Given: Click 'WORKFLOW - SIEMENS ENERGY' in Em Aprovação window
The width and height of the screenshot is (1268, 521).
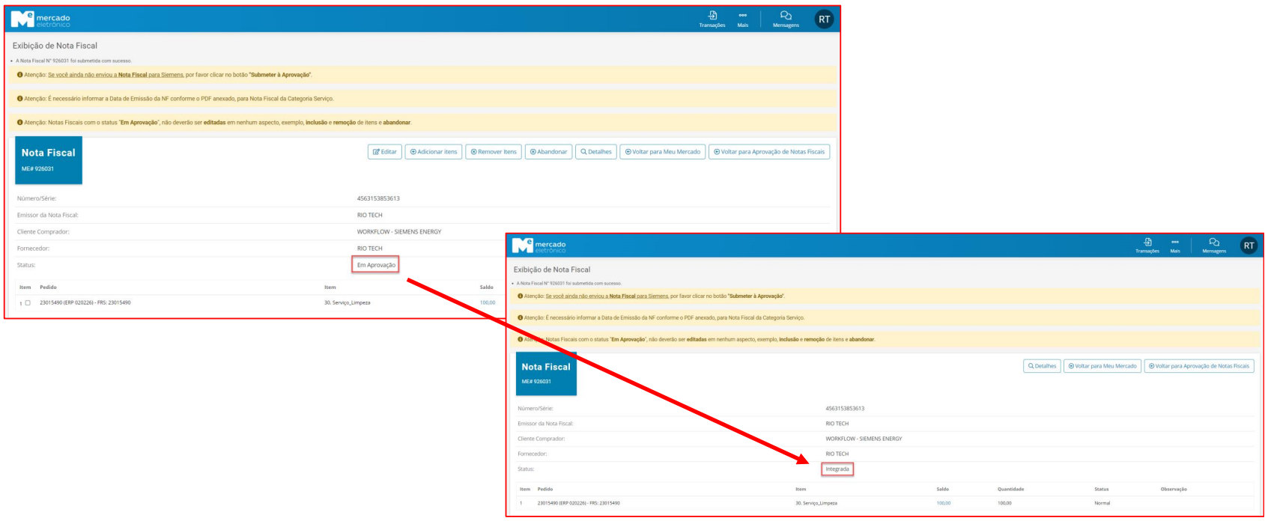Looking at the screenshot, I should tap(399, 232).
